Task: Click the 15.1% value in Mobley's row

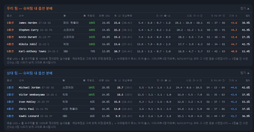Action: pos(246,102)
